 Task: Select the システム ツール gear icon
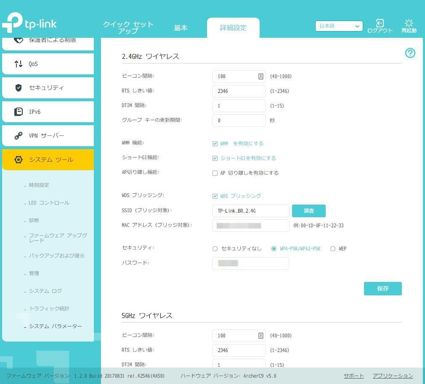(18, 160)
